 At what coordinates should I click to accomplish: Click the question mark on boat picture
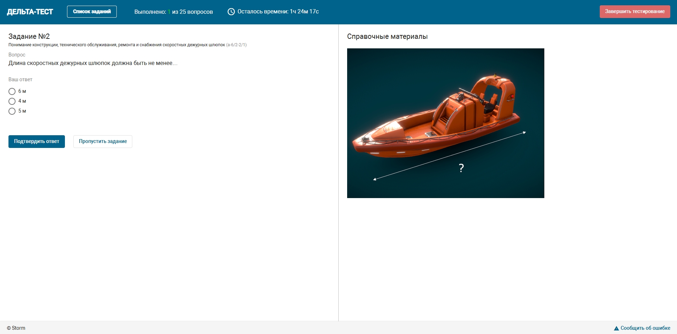click(x=461, y=168)
